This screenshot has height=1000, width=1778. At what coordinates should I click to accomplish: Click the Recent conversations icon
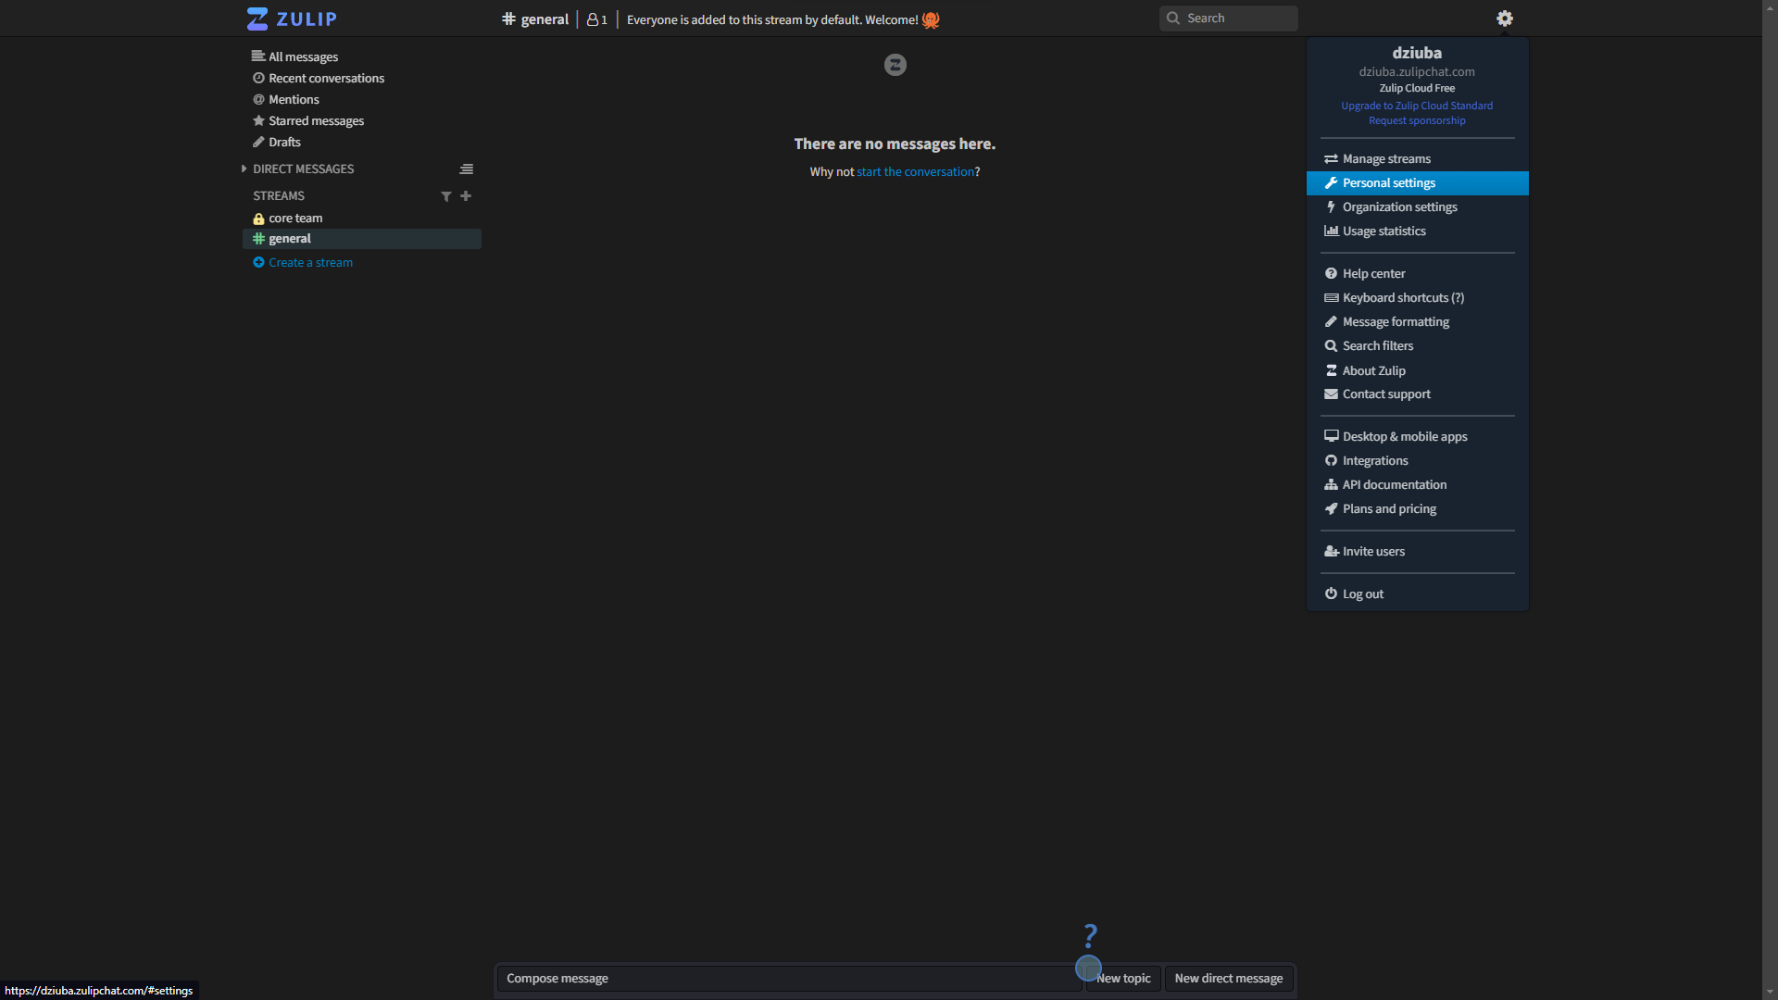pyautogui.click(x=259, y=77)
